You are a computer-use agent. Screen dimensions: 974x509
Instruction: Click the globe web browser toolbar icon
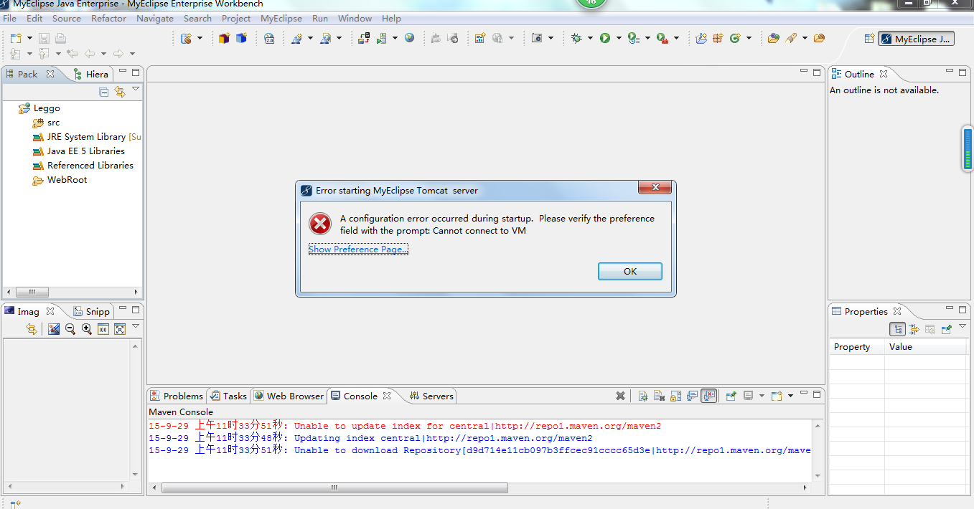409,38
